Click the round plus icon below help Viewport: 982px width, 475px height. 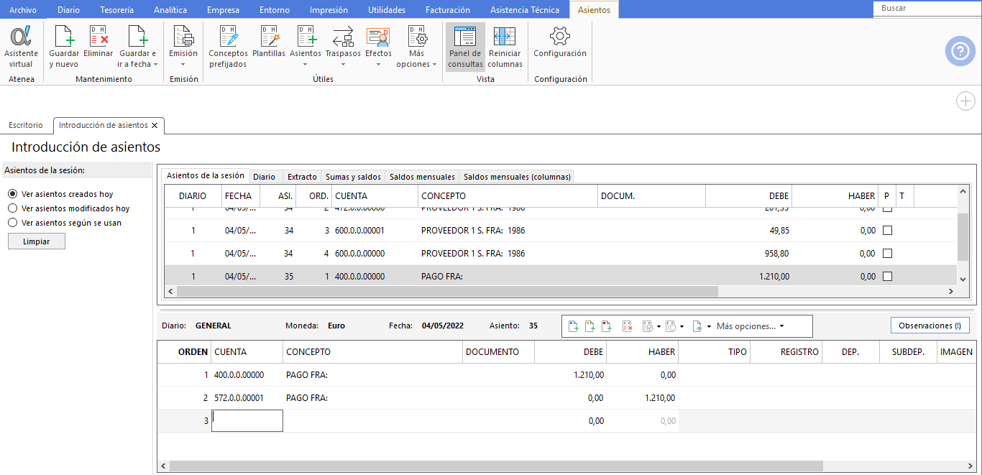point(965,101)
